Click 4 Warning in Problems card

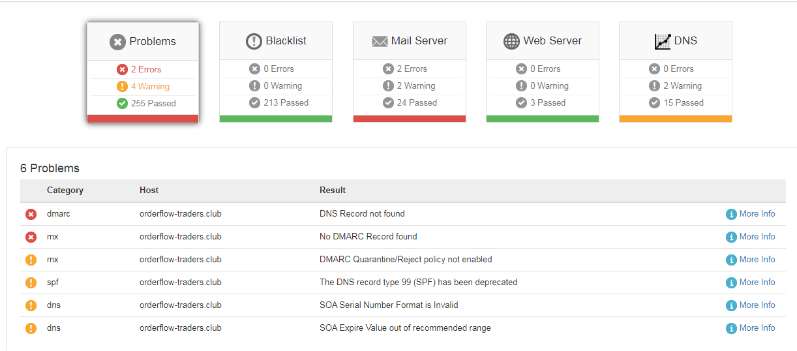143,86
